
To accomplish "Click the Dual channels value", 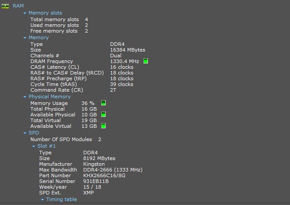I will pos(116,56).
